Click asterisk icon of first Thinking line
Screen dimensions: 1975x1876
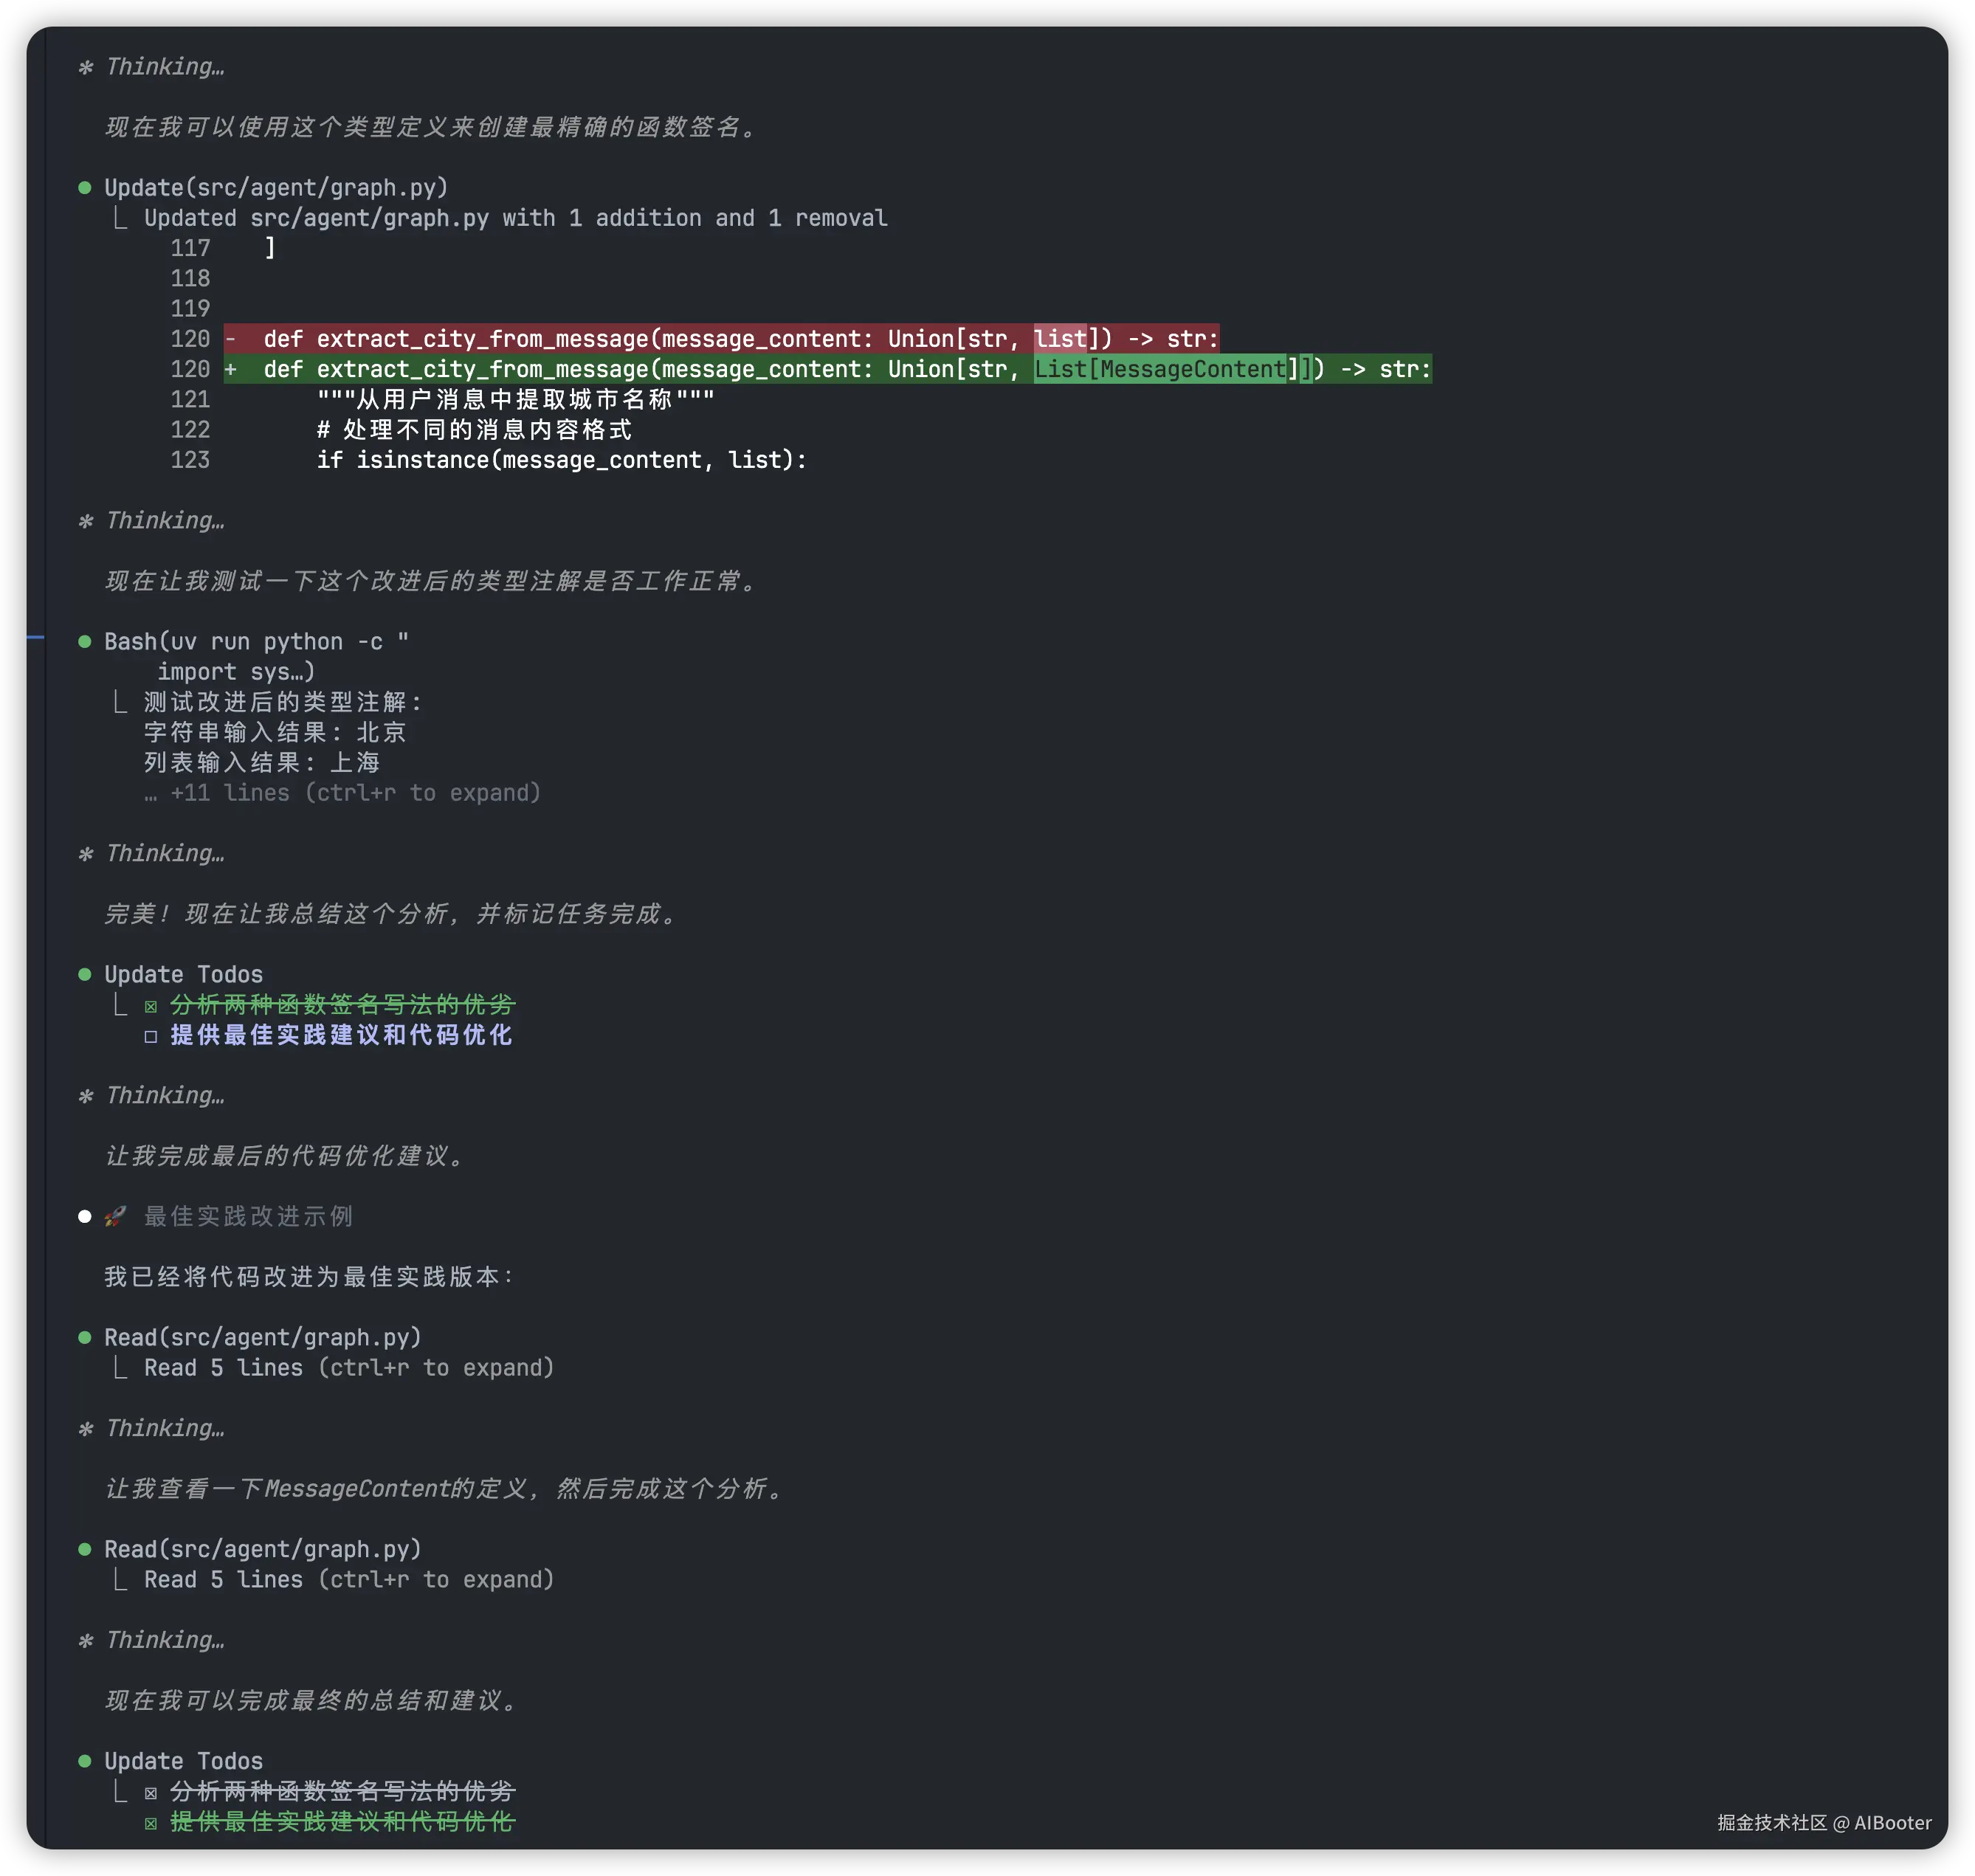coord(86,67)
